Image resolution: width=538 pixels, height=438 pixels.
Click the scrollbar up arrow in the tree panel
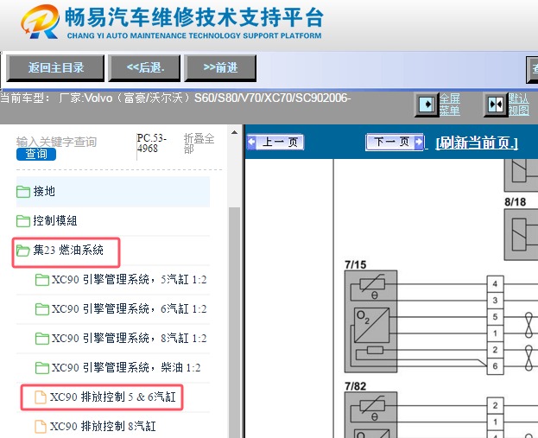234,132
